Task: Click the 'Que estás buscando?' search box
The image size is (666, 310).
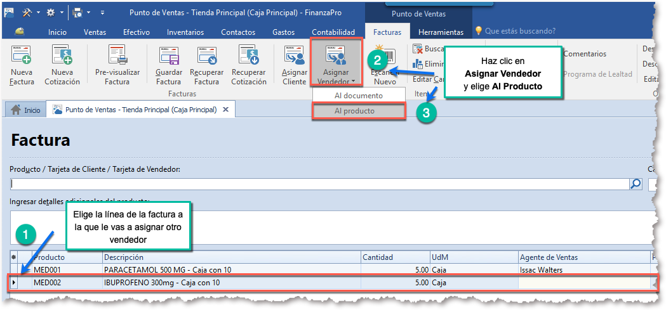Action: [521, 31]
